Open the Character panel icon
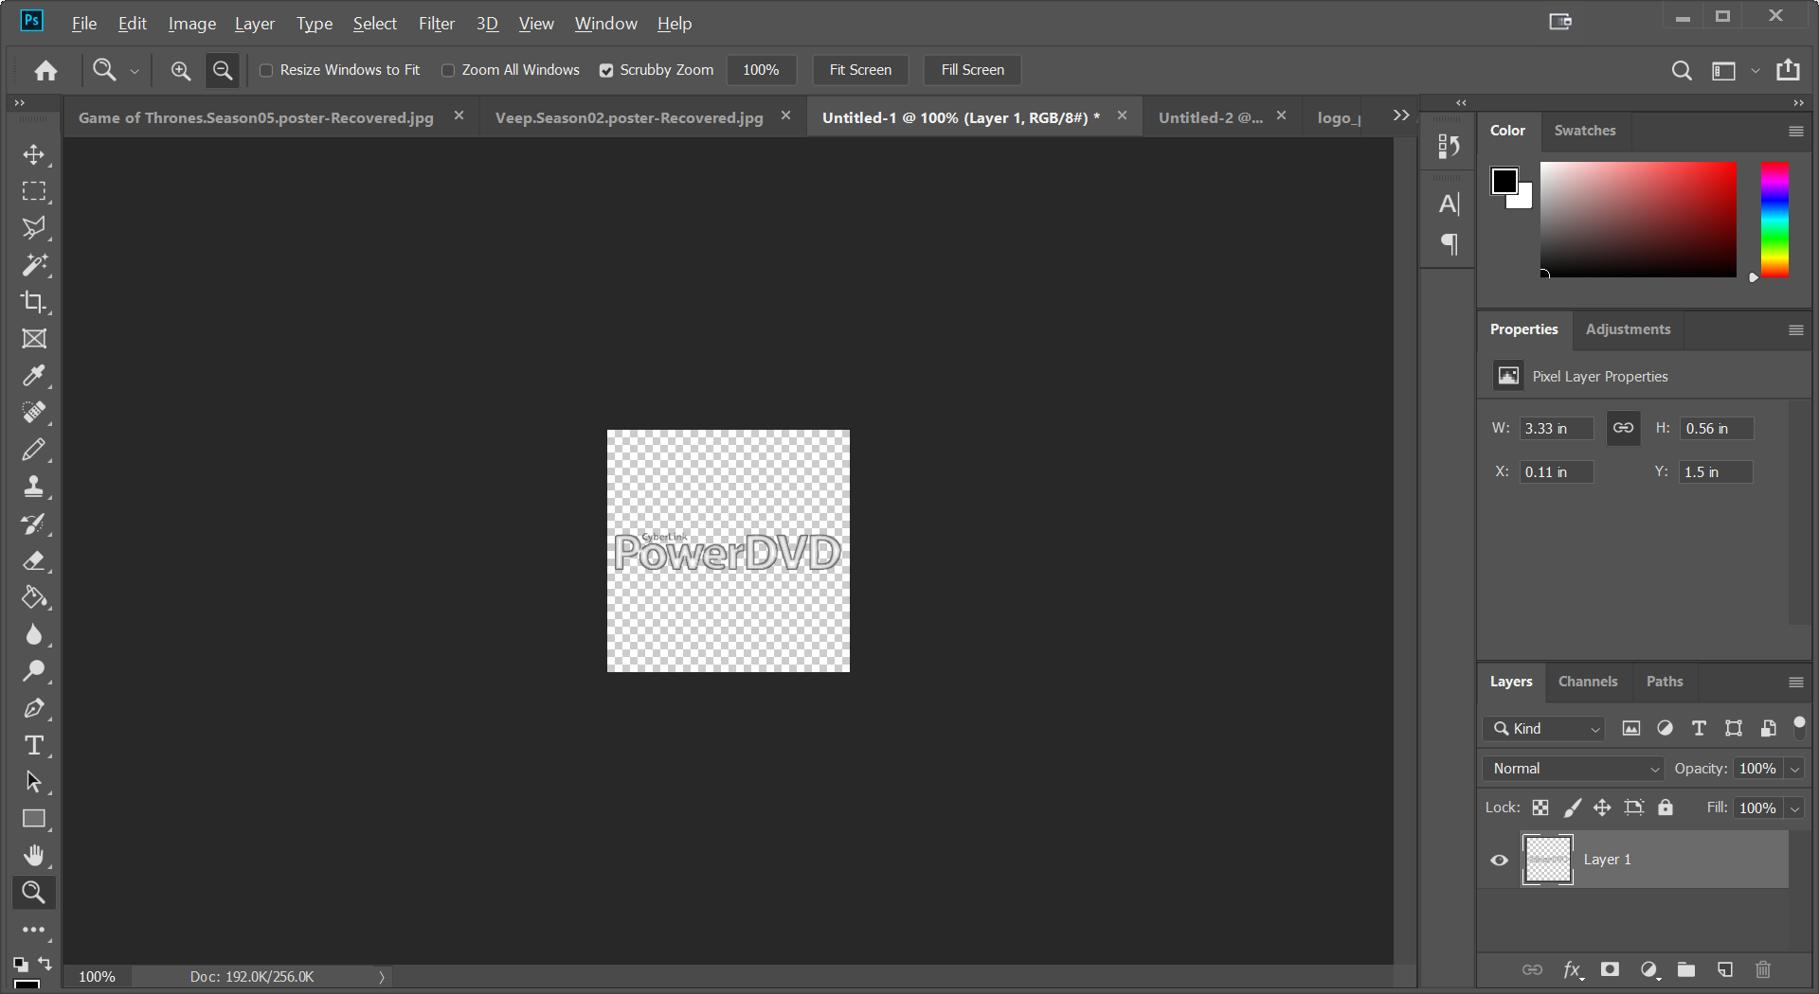The image size is (1819, 994). [1449, 204]
